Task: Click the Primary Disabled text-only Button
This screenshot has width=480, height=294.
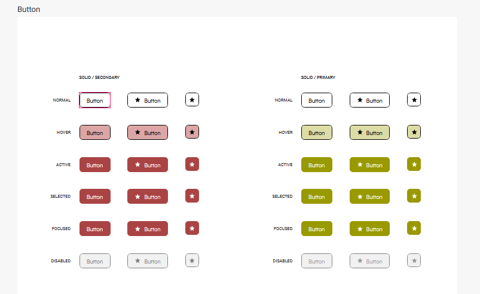Action: (316, 261)
